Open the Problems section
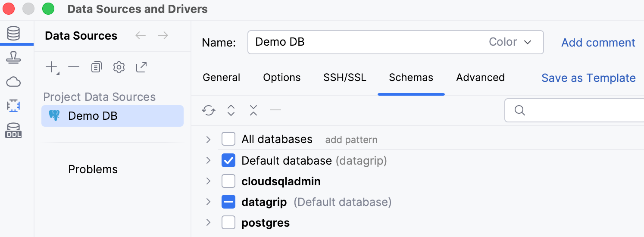Screen dimensions: 644x237 click(x=93, y=169)
